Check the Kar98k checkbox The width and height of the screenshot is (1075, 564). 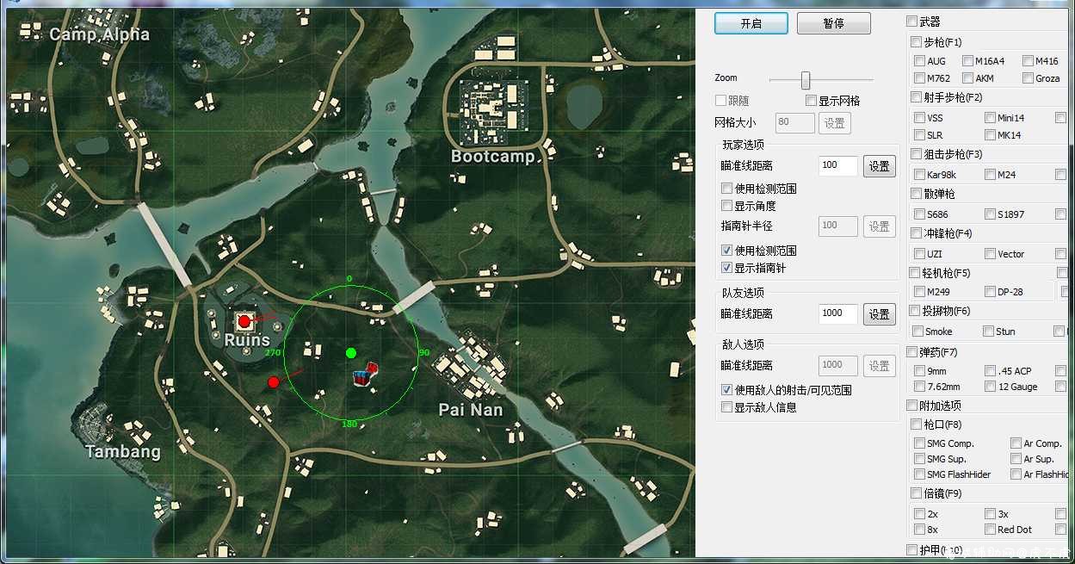(919, 175)
